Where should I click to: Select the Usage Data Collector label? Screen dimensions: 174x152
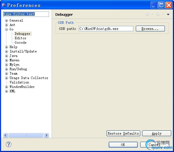coord(29,78)
